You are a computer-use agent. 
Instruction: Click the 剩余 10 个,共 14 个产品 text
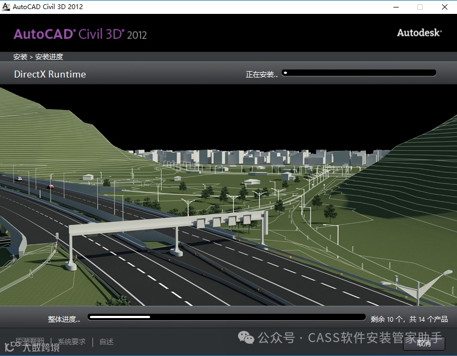coord(409,319)
